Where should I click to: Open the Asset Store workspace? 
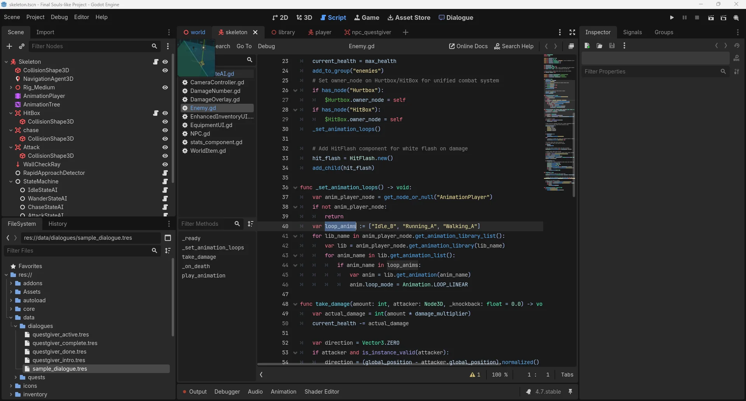pos(409,17)
